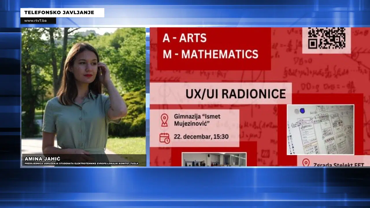Open the photo of the woman in the park
The width and height of the screenshot is (370, 208).
click(x=84, y=97)
